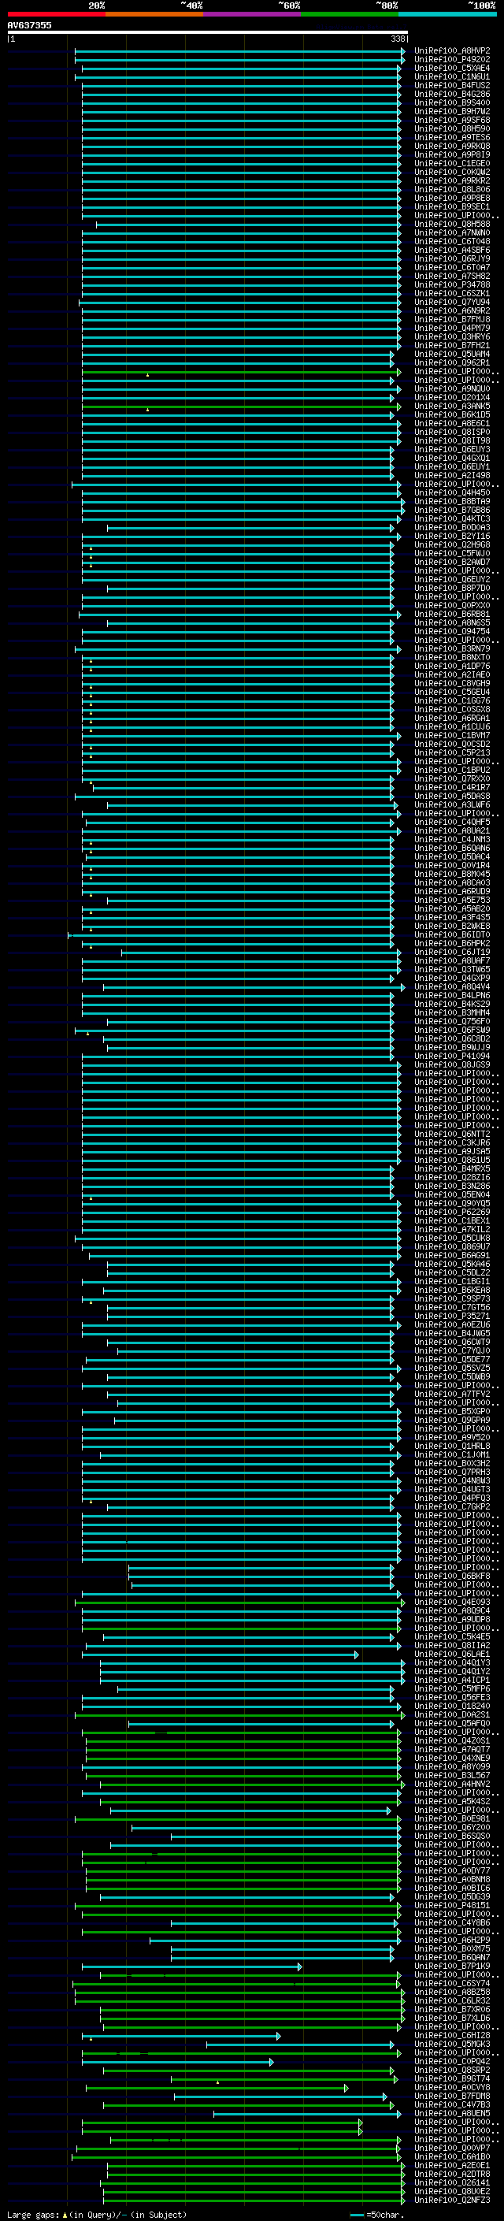Screen dimensions: 504x2221
Task: Select the UniRef100_P35271 label
Action: pos(451,1316)
